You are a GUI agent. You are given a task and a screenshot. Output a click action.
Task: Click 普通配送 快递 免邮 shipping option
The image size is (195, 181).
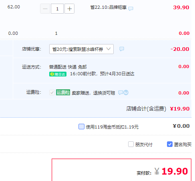pos(68,67)
